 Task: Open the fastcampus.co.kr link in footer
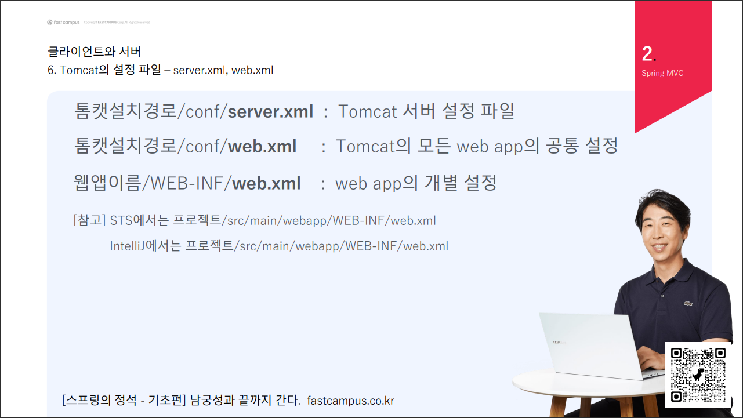pyautogui.click(x=350, y=401)
